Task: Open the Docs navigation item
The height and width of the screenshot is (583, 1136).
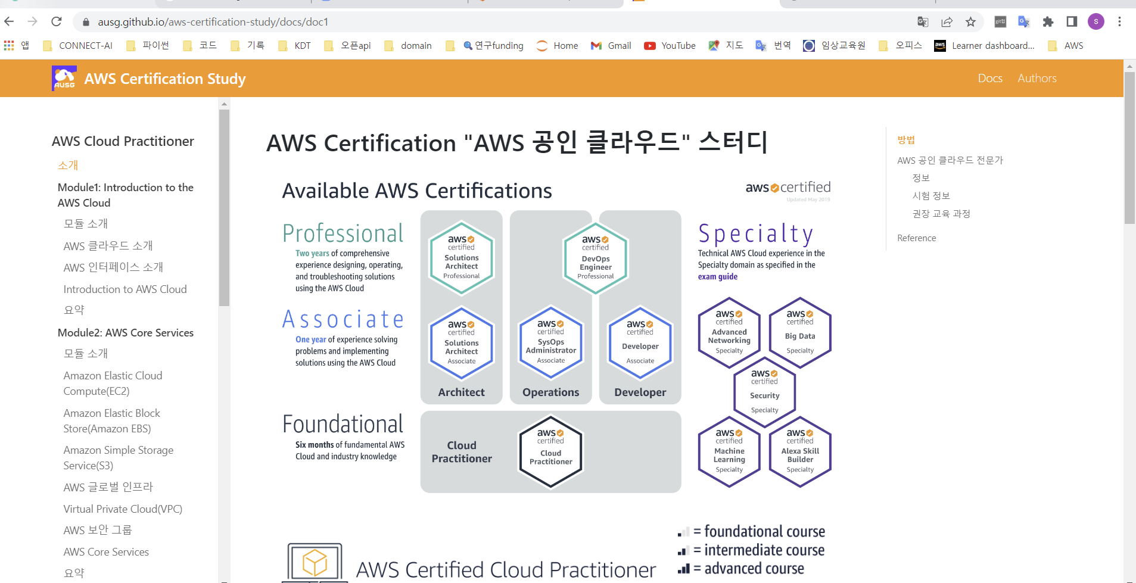Action: pyautogui.click(x=990, y=78)
